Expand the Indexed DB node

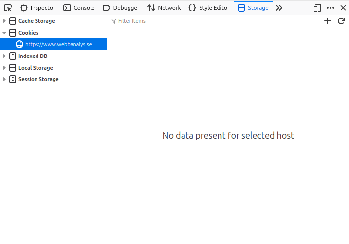(5, 56)
